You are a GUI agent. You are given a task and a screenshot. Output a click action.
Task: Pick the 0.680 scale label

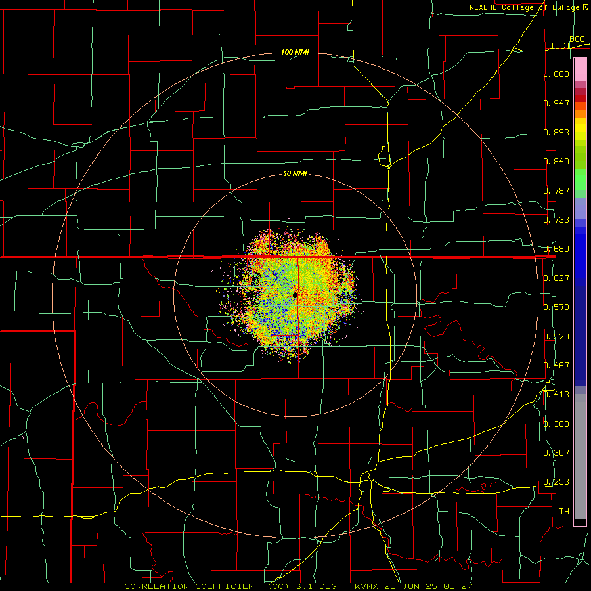point(556,249)
